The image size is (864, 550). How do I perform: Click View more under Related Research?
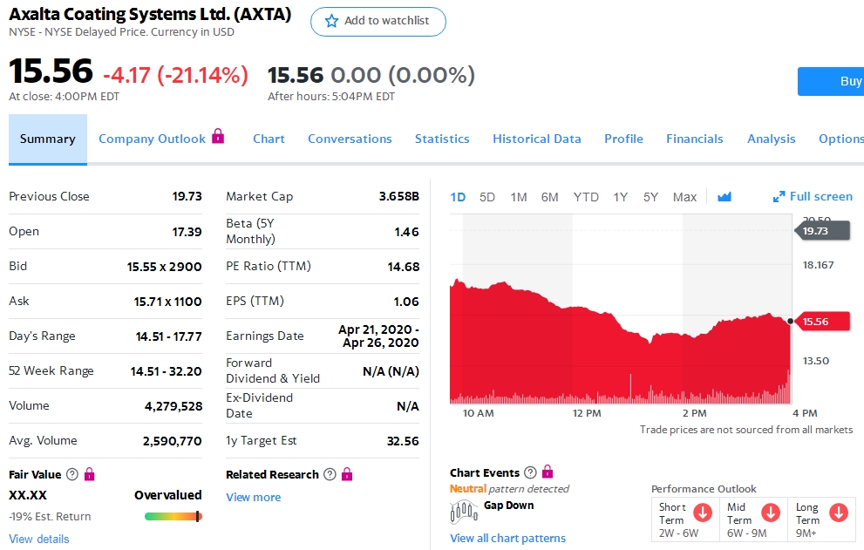point(254,497)
